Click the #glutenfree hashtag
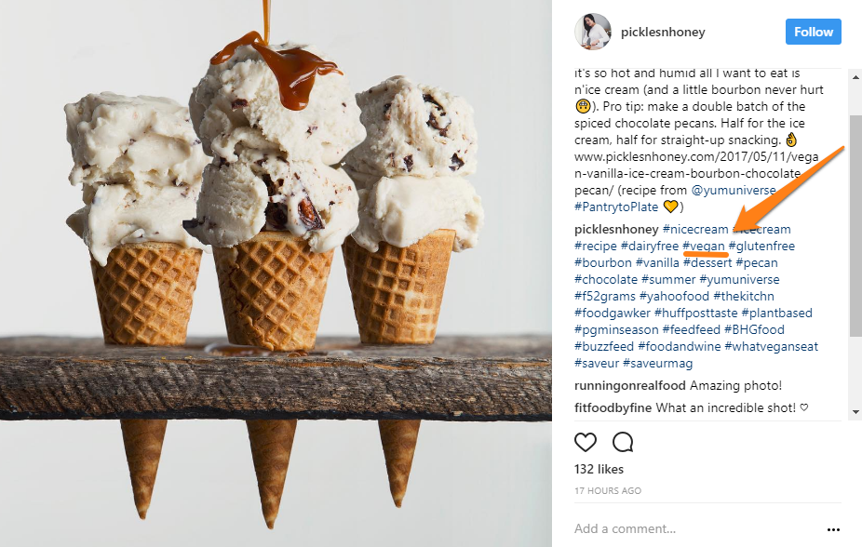The width and height of the screenshot is (862, 547). [x=762, y=246]
